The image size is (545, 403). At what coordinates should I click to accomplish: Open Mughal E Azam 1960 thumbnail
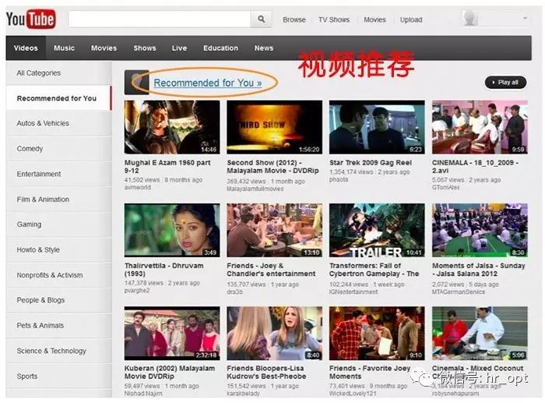(x=172, y=127)
